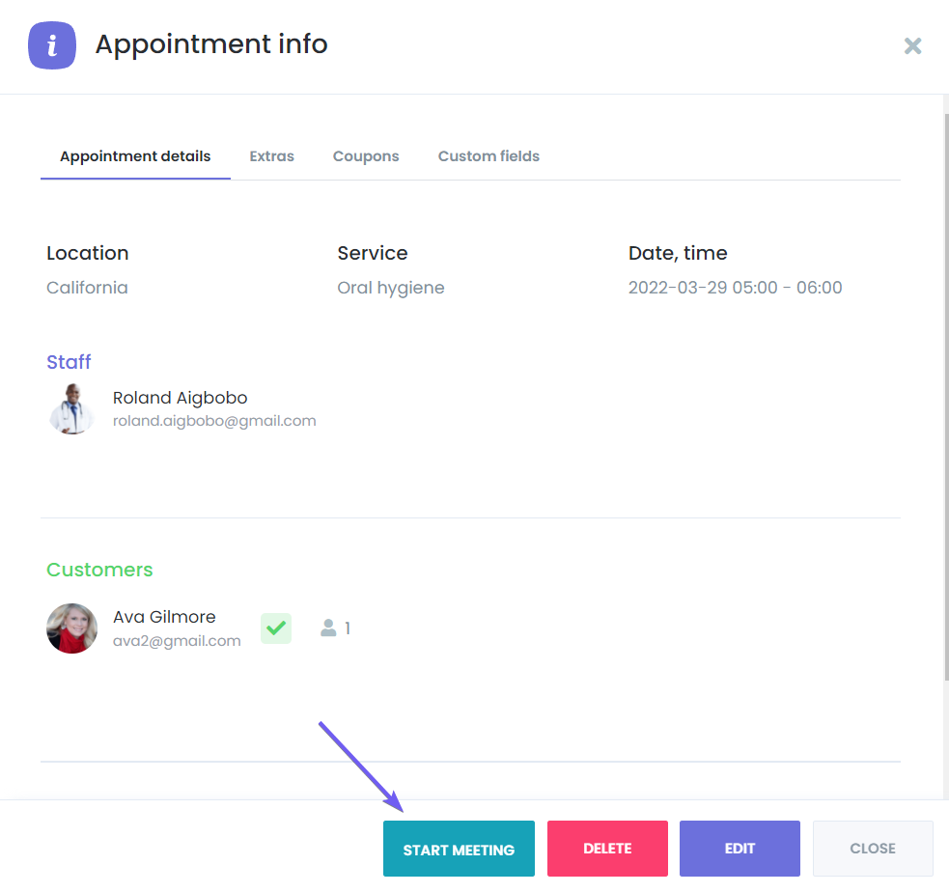This screenshot has width=949, height=893.
Task: Click the customer email ava2@gmail.com
Action: coord(177,640)
